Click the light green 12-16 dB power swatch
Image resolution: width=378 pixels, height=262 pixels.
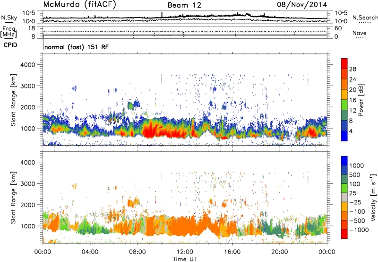point(344,105)
